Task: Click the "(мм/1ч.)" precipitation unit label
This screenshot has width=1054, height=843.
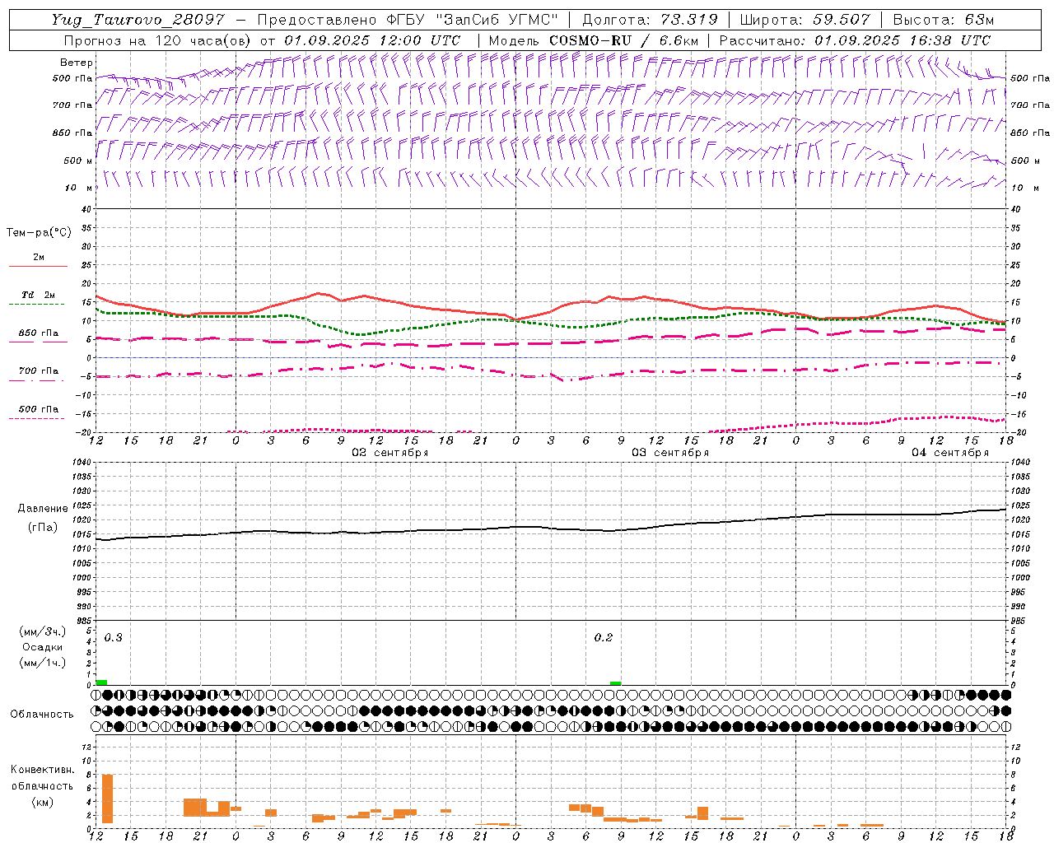Action: [42, 663]
